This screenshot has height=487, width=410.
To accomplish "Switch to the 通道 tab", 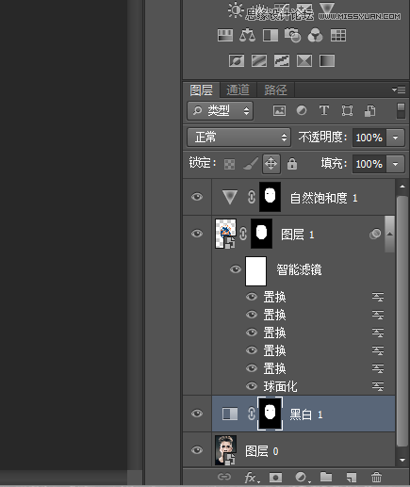I will tap(238, 90).
